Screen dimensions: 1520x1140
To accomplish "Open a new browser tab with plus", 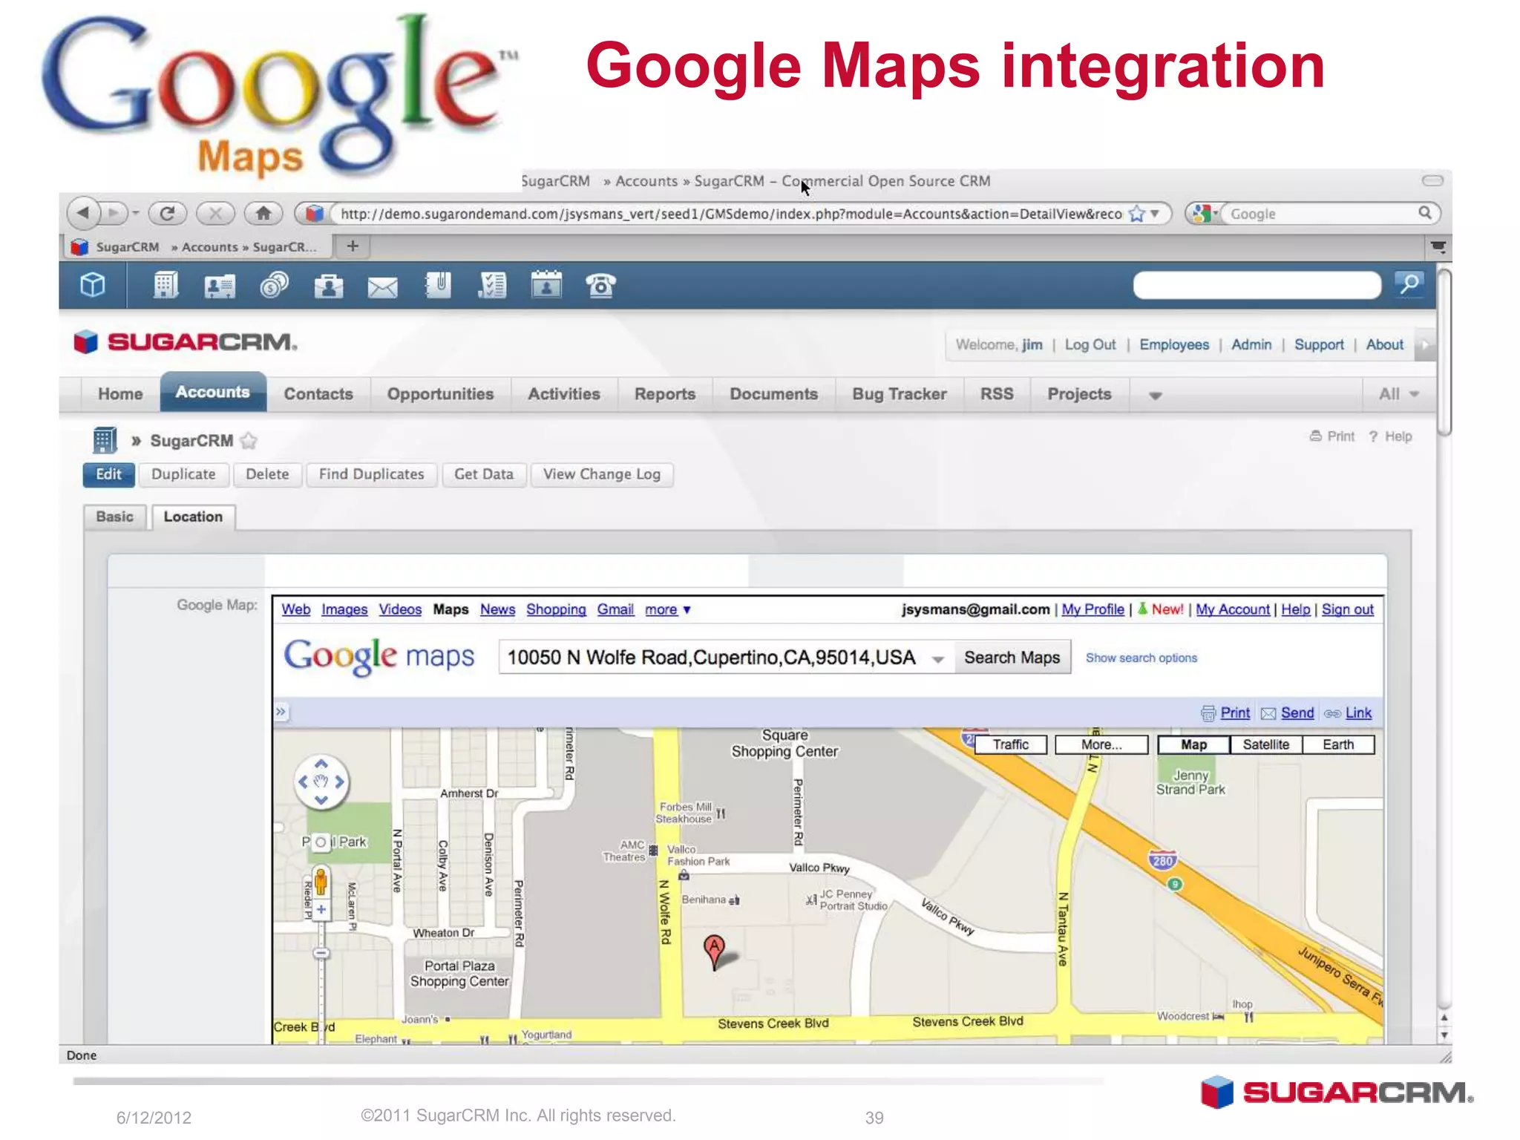I will coord(353,246).
